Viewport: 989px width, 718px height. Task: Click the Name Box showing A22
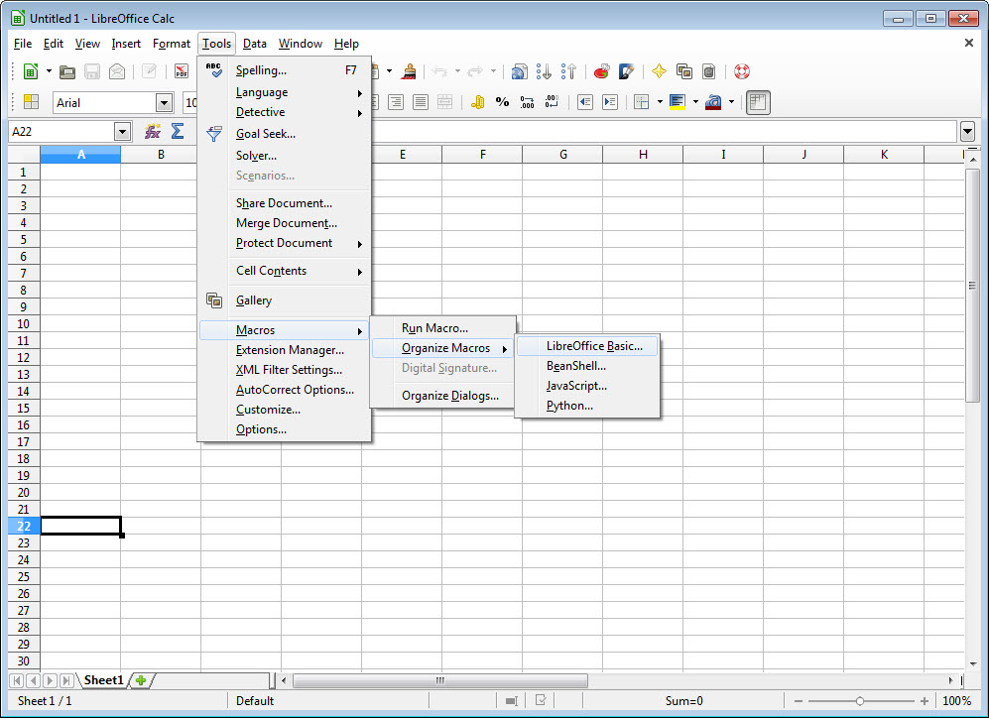click(x=62, y=132)
